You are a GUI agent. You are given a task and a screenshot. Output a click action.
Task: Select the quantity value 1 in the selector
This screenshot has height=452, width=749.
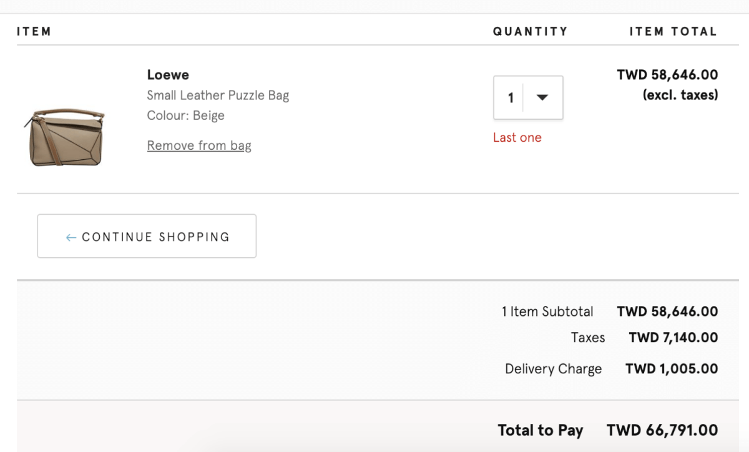point(511,98)
